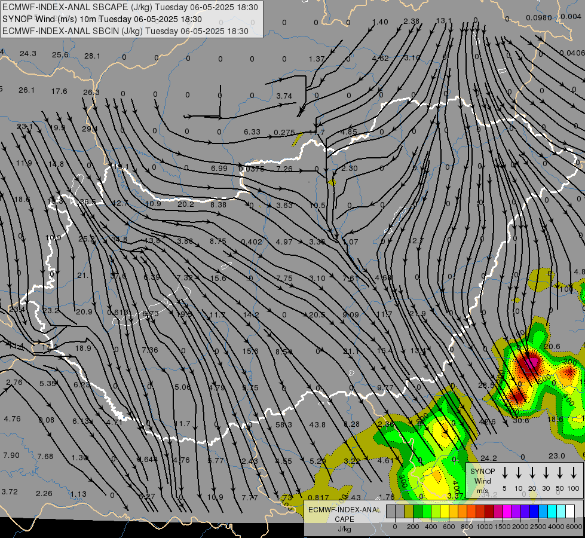Click the map value 2.38 near top
Screen dimensions: 585x538
(412, 22)
